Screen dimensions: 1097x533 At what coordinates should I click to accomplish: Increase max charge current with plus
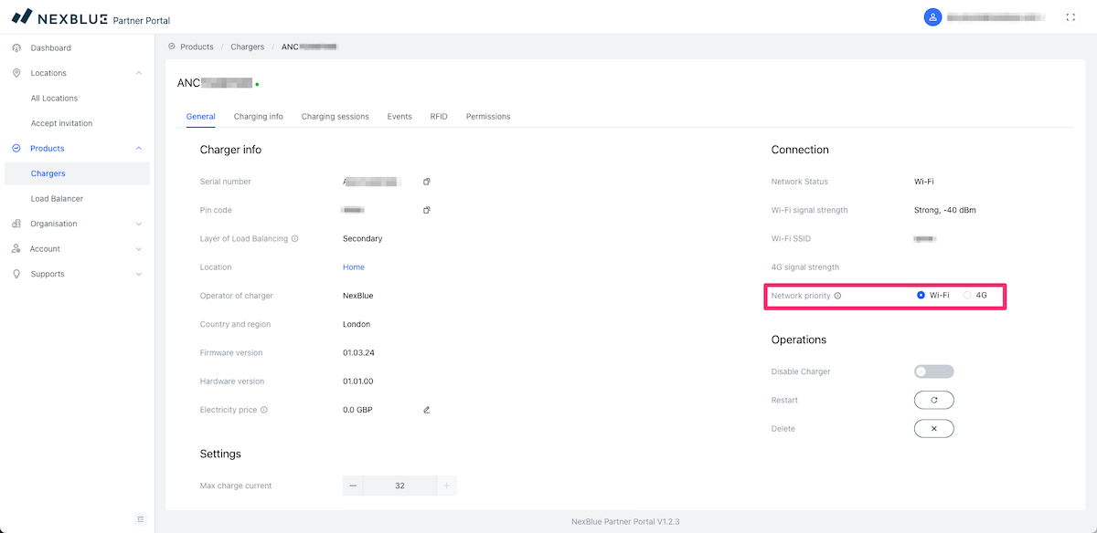pos(446,486)
